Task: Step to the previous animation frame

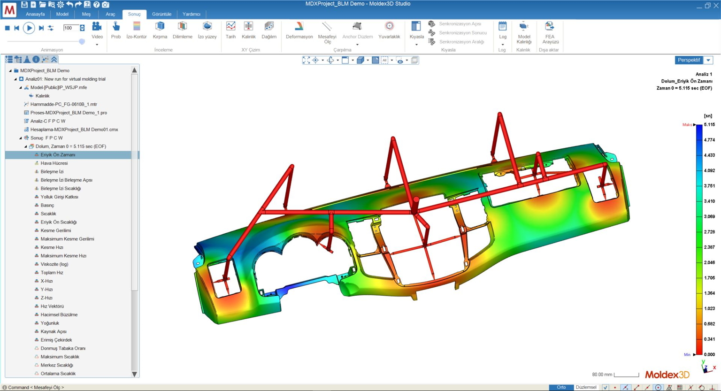Action: tap(17, 28)
